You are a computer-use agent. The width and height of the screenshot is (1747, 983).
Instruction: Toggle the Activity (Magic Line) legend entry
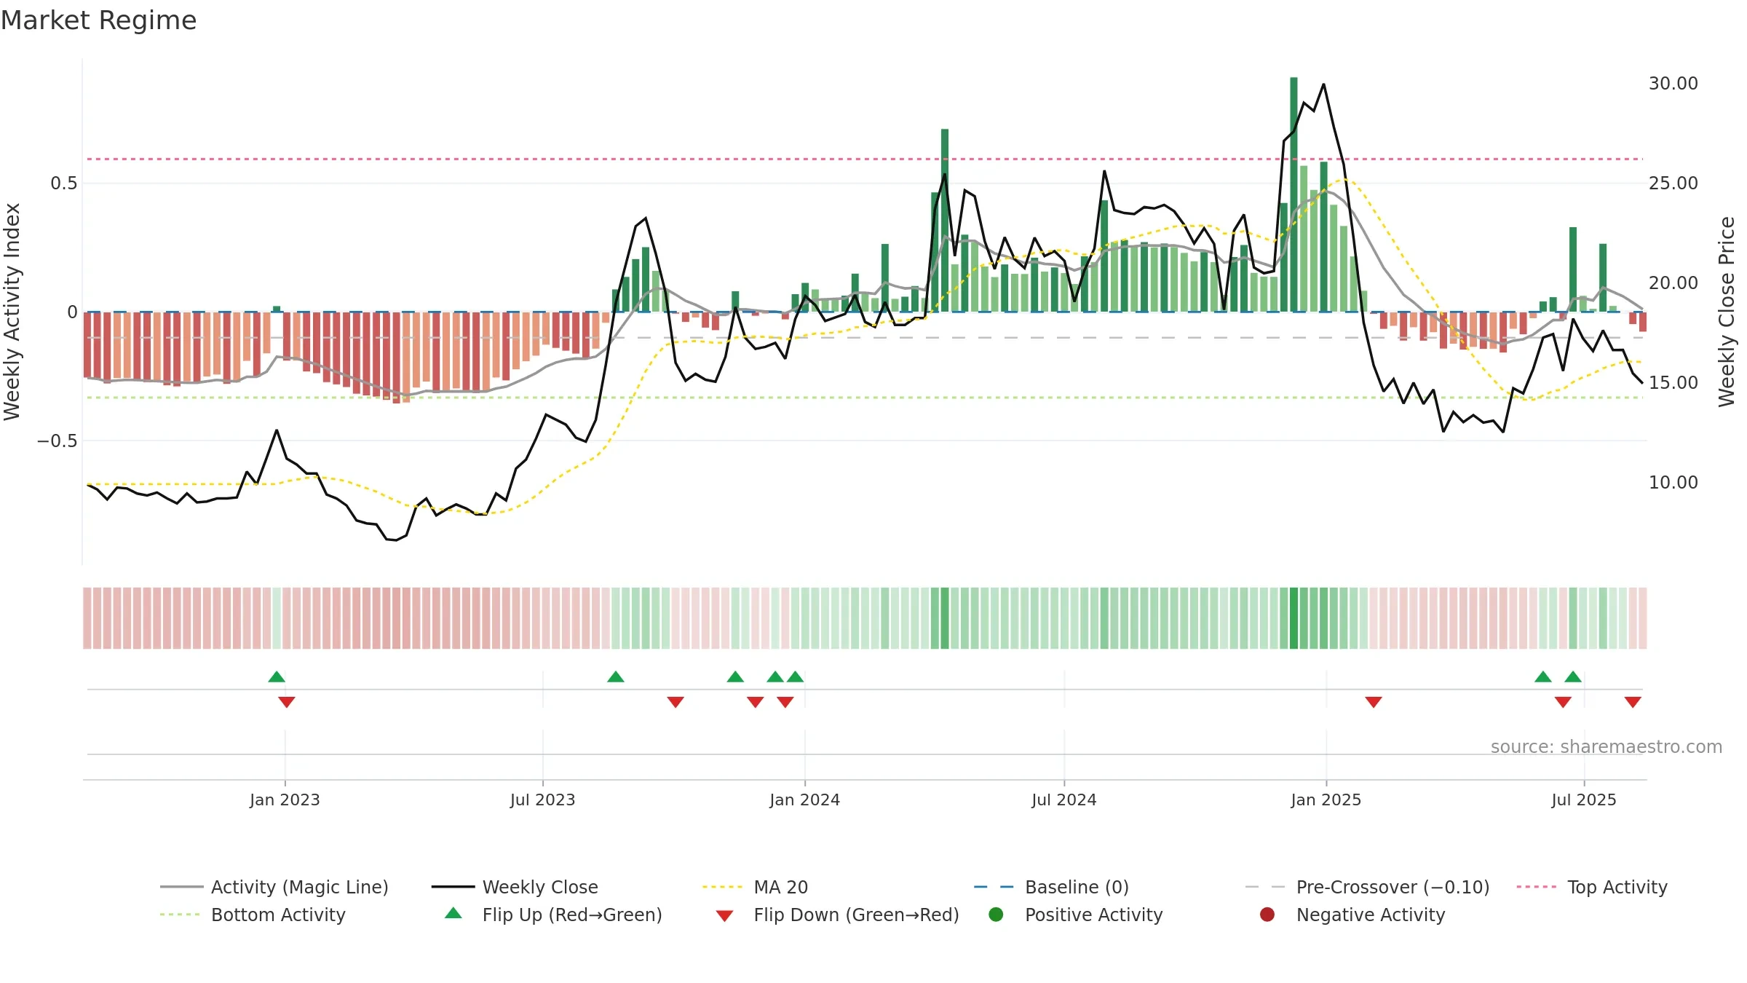click(274, 887)
